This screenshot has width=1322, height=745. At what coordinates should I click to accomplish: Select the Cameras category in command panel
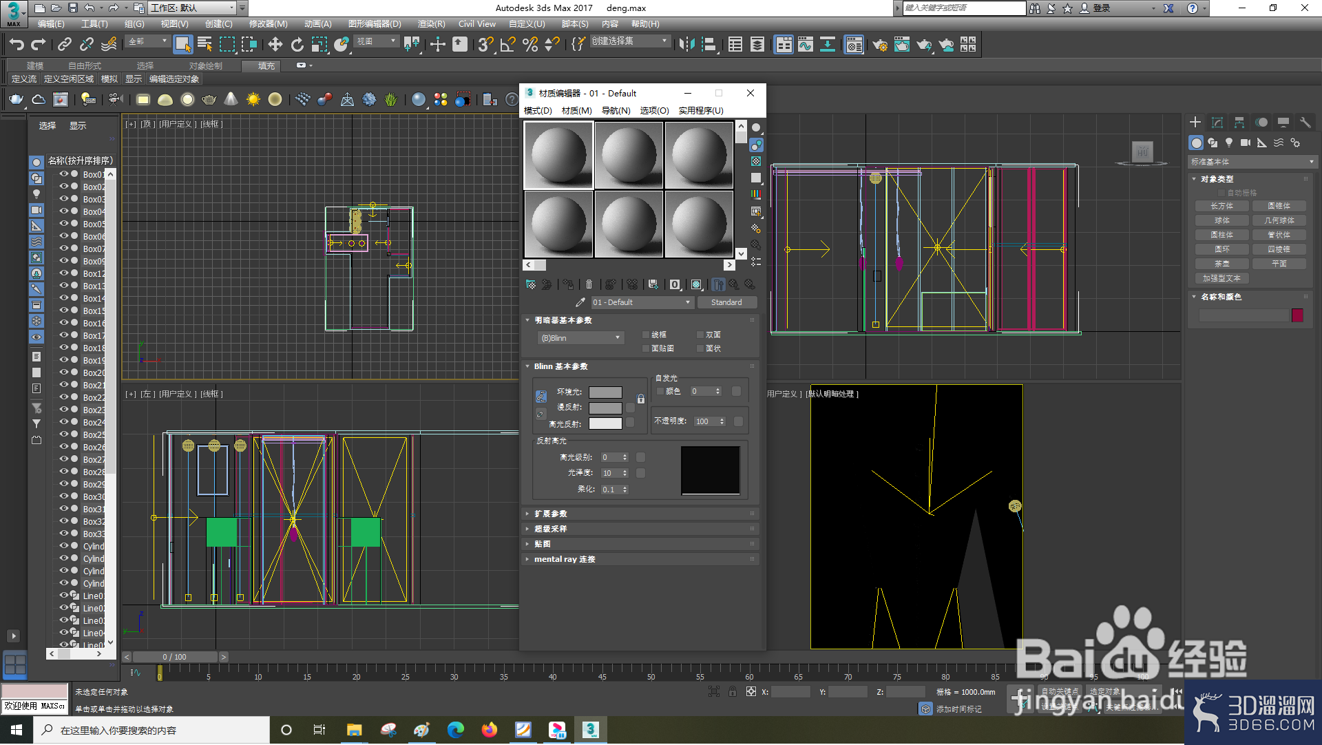click(1246, 143)
